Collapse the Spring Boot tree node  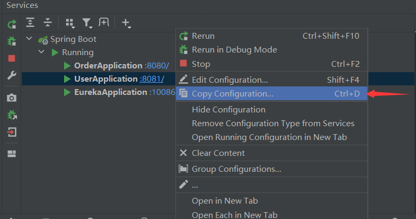pyautogui.click(x=29, y=39)
